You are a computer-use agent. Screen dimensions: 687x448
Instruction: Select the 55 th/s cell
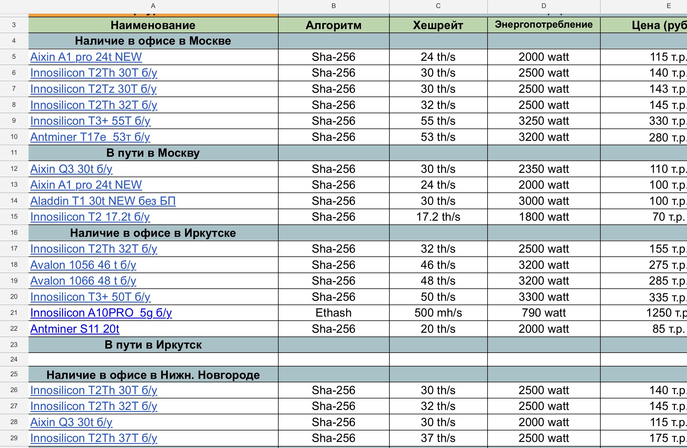point(438,121)
